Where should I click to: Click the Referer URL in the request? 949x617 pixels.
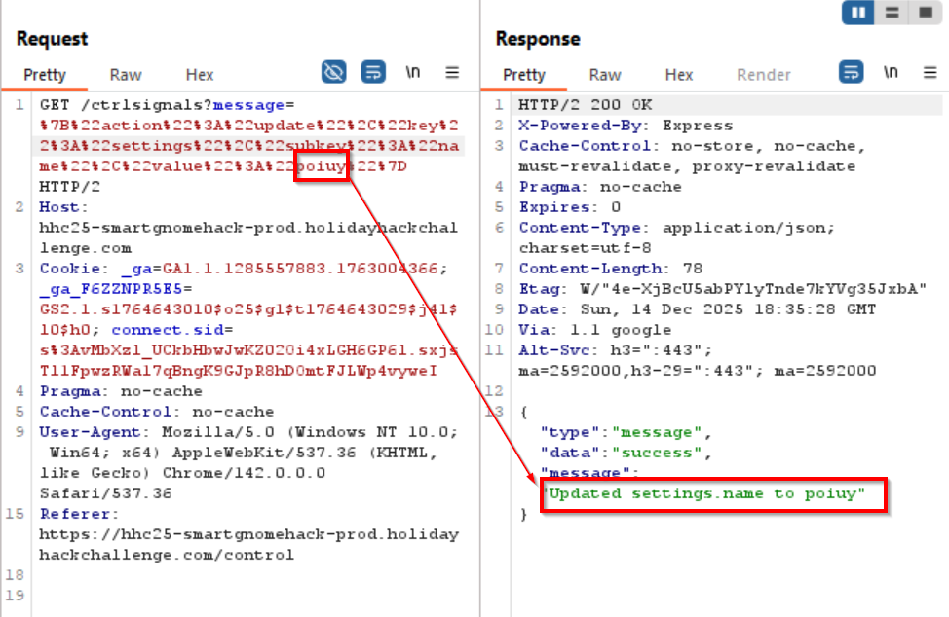coord(248,534)
